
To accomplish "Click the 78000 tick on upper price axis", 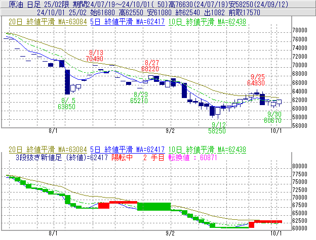I will [x=300, y=30].
